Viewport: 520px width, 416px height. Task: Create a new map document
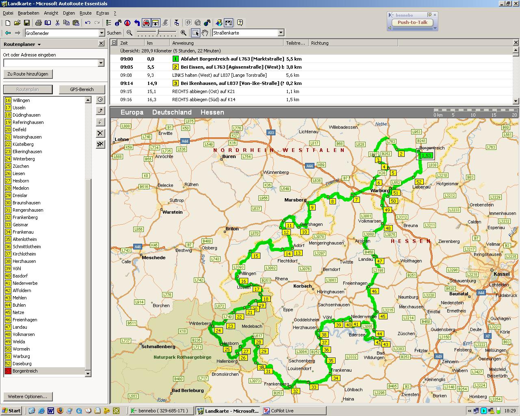[x=8, y=23]
